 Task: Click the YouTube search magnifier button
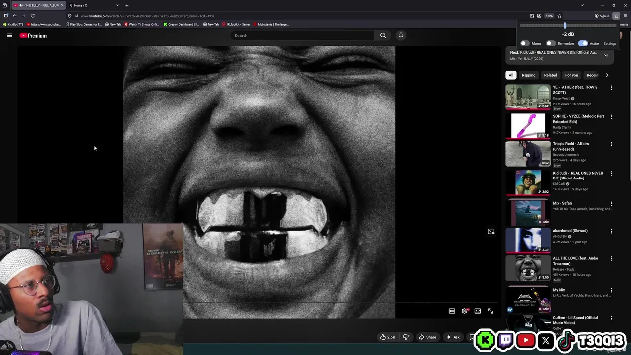pos(383,35)
